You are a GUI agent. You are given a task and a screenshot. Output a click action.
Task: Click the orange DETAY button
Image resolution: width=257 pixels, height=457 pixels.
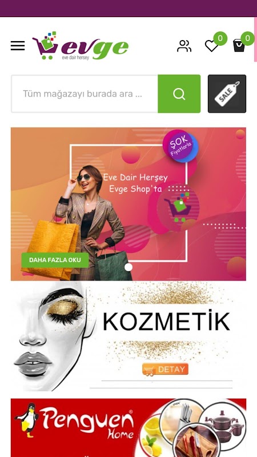(x=165, y=370)
